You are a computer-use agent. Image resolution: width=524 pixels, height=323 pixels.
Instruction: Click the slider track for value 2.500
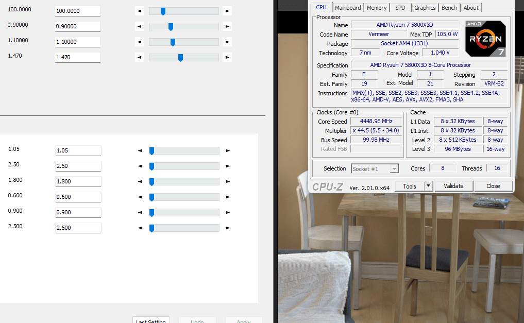tap(184, 228)
